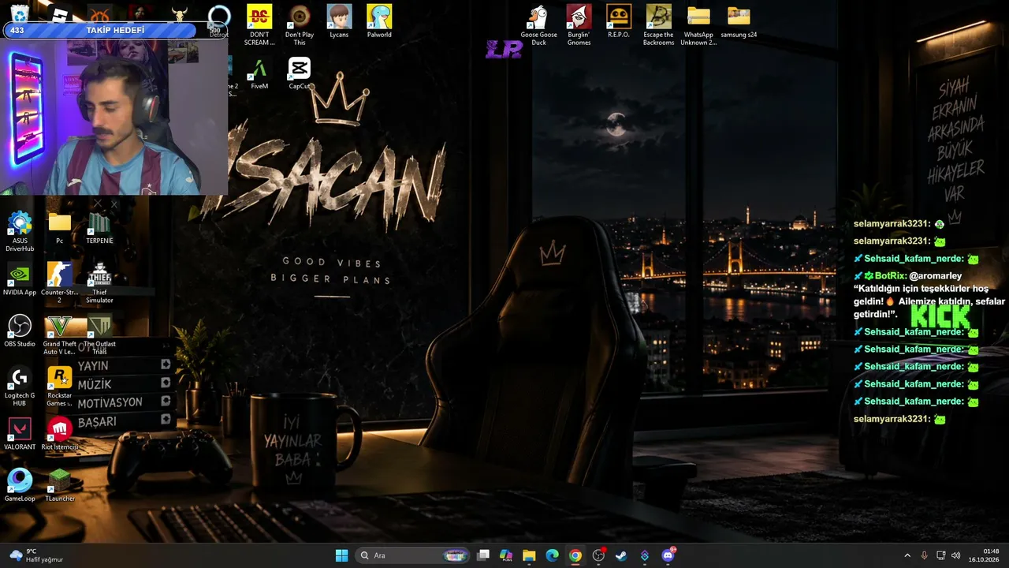Switch to Google Chrome on the taskbar

click(575, 555)
